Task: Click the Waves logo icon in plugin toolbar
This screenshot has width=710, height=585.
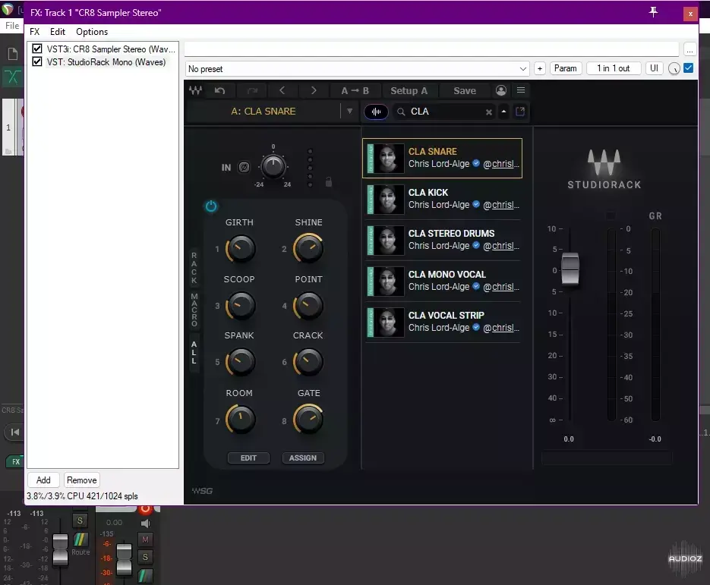Action: click(196, 90)
